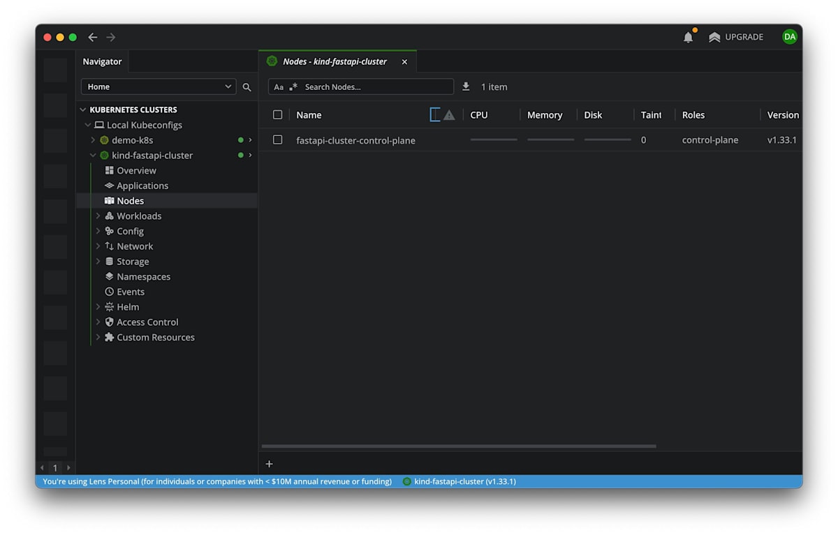Screen dimensions: 838x535
Task: Download the nodes list via download icon
Action: pyautogui.click(x=466, y=86)
